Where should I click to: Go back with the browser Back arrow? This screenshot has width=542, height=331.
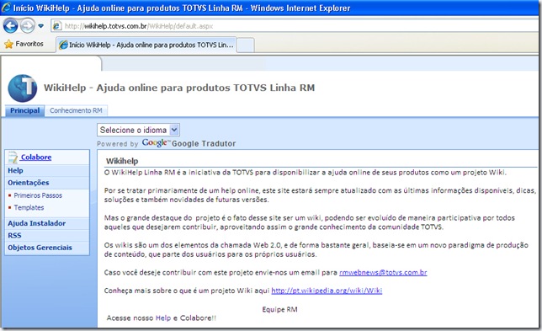(10, 26)
